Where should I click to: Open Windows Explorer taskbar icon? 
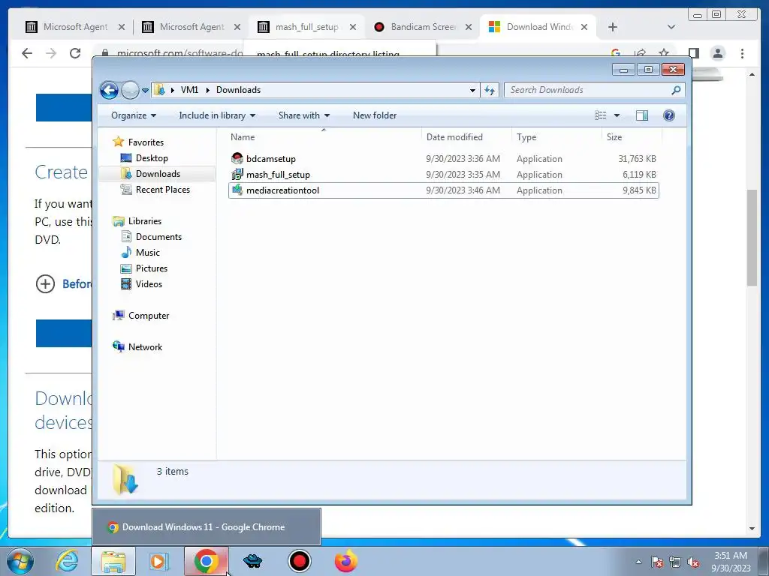[x=113, y=561]
